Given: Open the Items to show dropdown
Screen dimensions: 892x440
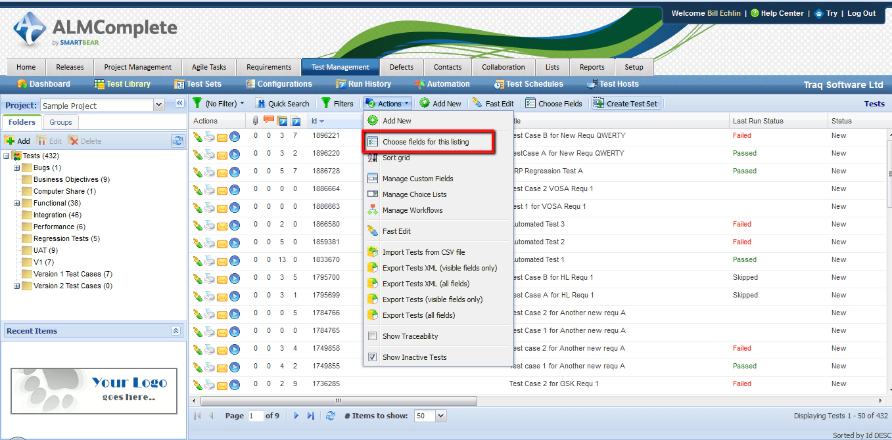Looking at the screenshot, I should [x=440, y=416].
